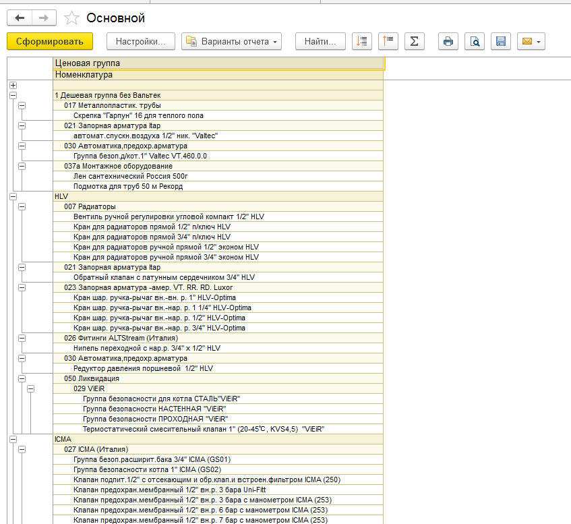Select Кран шар. ручка-рычаг вн.-вн. р. 1" HLV-Optima
Viewport: 571px width, 524px height.
point(218,297)
